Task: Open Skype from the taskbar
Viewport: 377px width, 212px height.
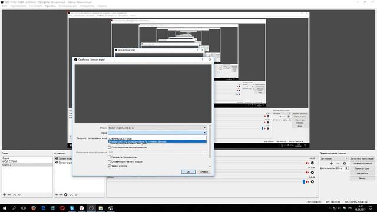Action: (x=72, y=208)
